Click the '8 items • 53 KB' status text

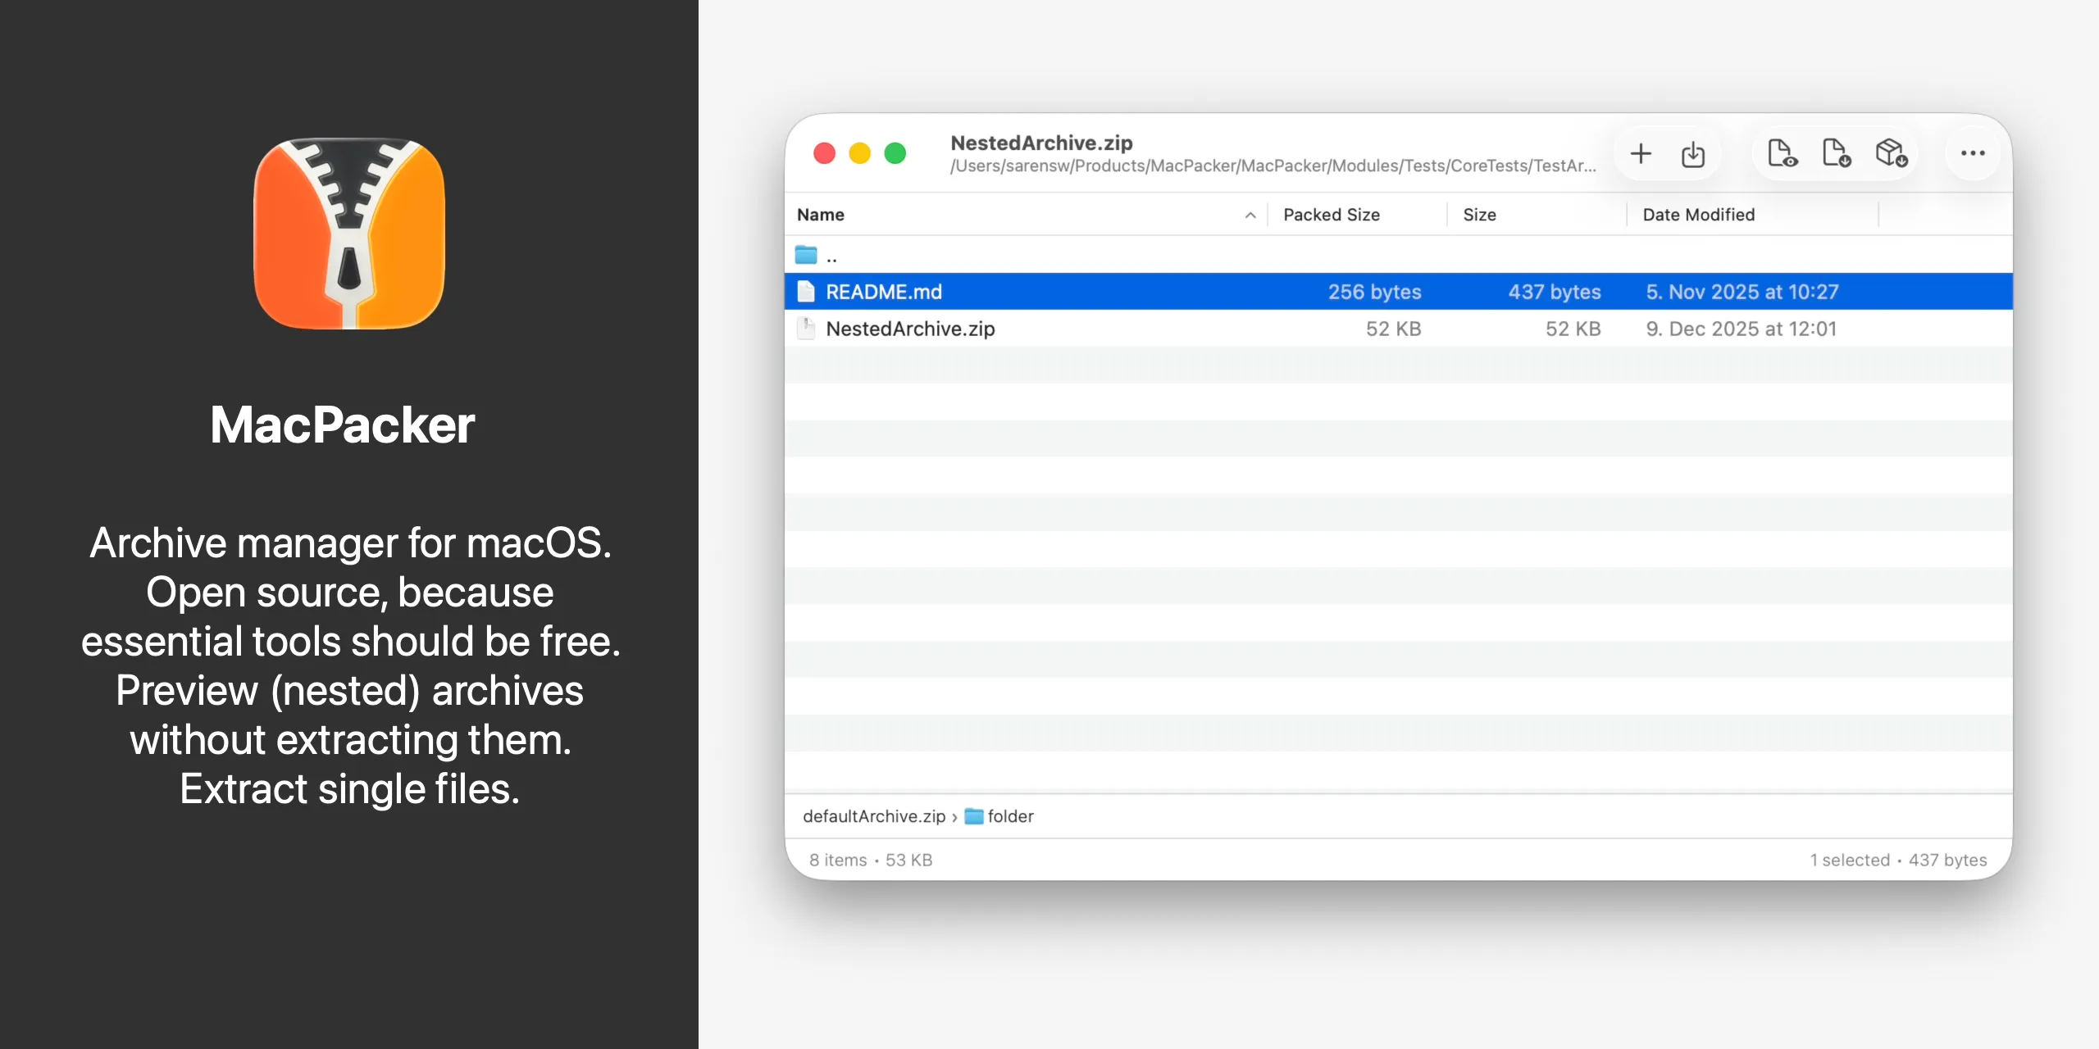coord(871,860)
